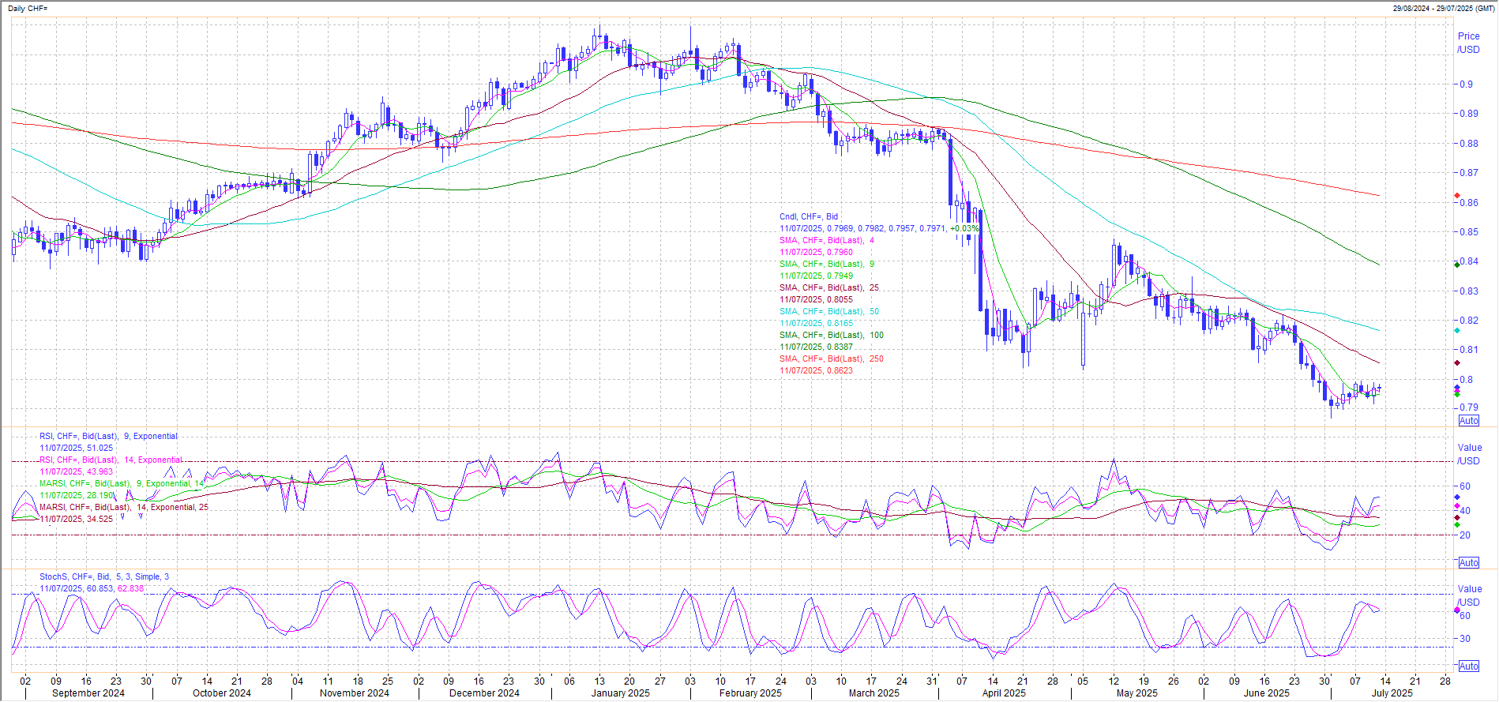The image size is (1499, 702).
Task: Click 'May 2025' on the time axis
Action: coord(1137,693)
